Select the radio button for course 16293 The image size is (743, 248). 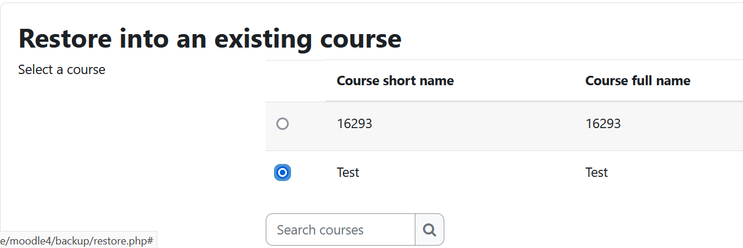click(283, 123)
